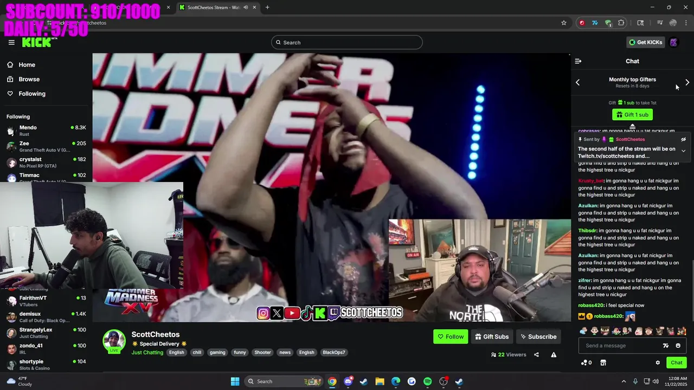
Task: Close the ScottCheetos Stream tab
Action: (x=255, y=8)
